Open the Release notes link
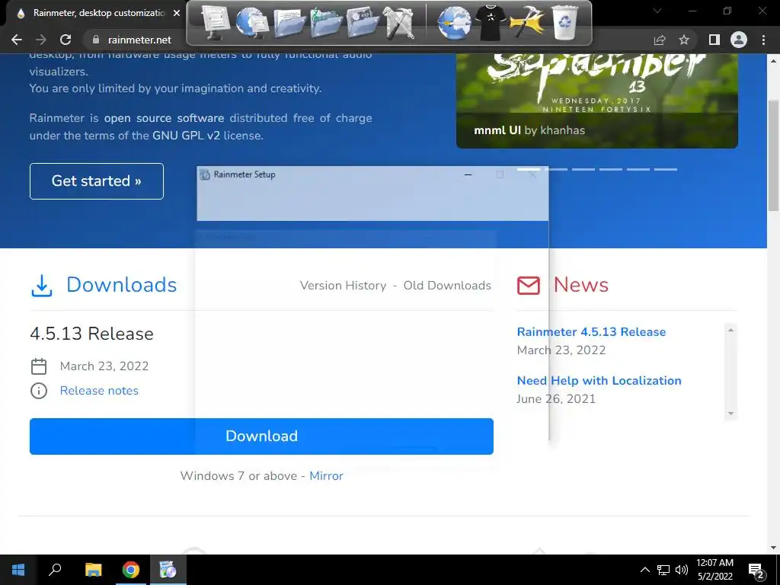 pos(99,391)
